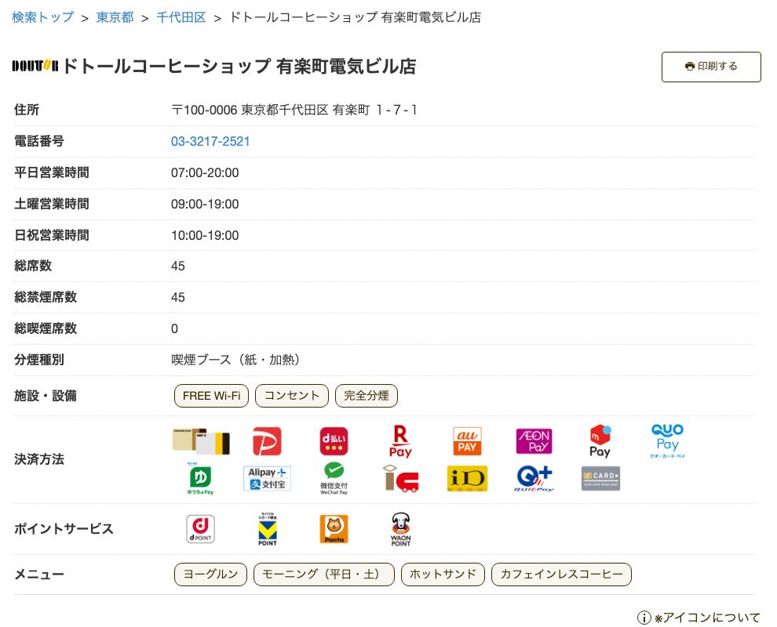Click the ゆうちょPay icon
Image resolution: width=777 pixels, height=627 pixels.
200,479
